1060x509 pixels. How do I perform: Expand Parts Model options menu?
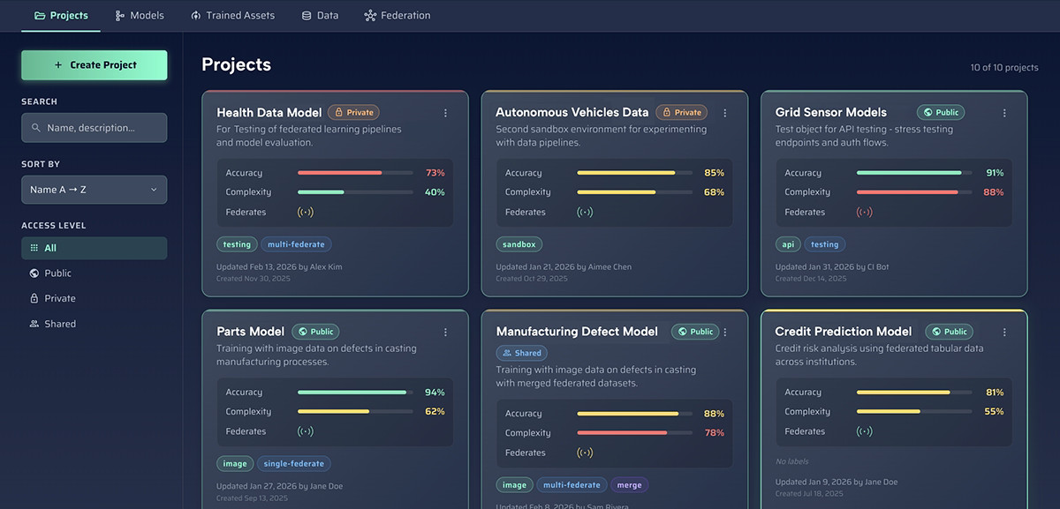[x=445, y=333]
